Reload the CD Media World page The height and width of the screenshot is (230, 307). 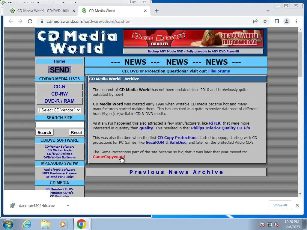click(x=30, y=21)
